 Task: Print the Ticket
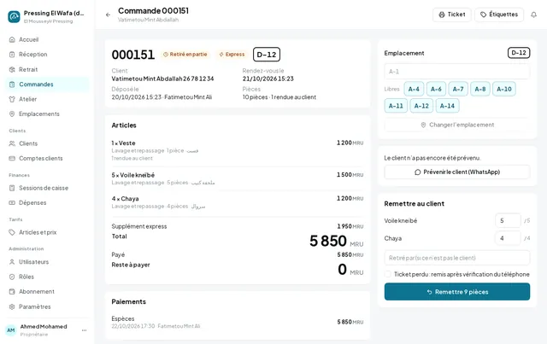coord(452,15)
